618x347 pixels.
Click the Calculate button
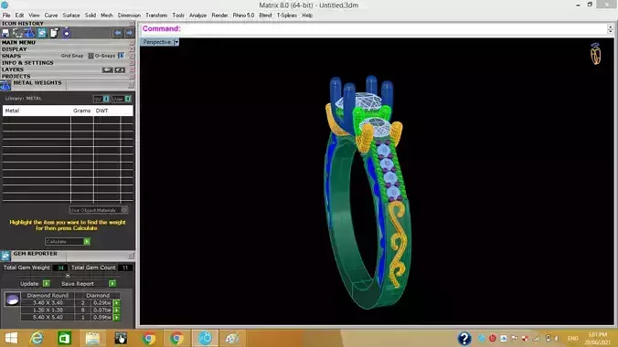click(68, 241)
